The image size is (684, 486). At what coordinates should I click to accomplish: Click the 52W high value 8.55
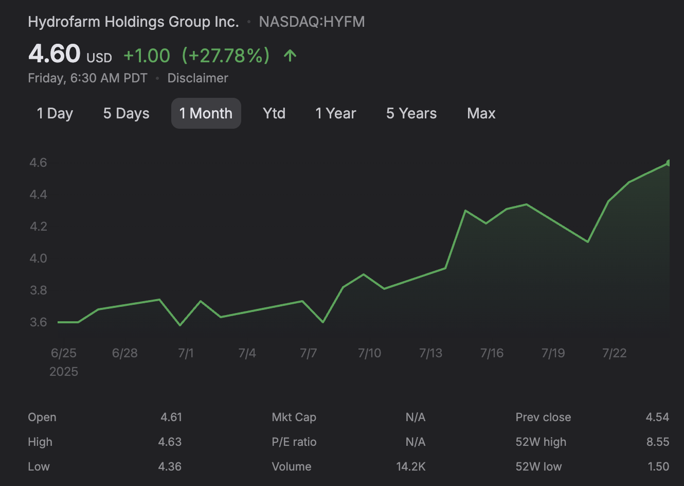658,442
